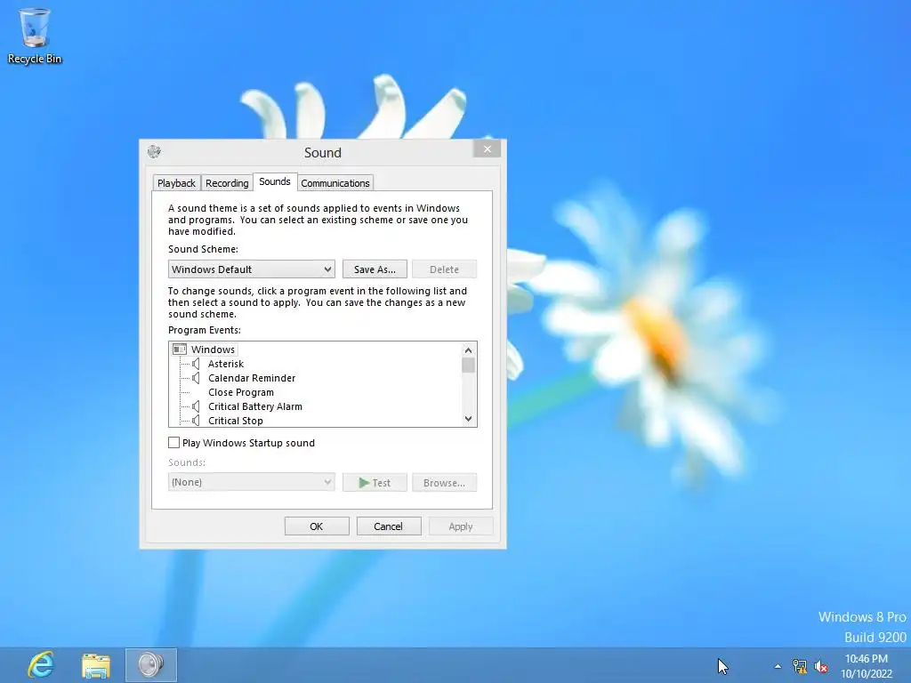Select the Asterisk program event

point(226,364)
